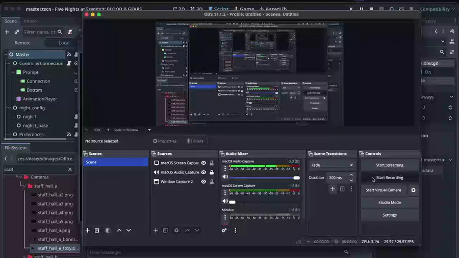Toggle visibility of macOS Screen Capture source
This screenshot has width=459, height=258.
click(x=203, y=163)
